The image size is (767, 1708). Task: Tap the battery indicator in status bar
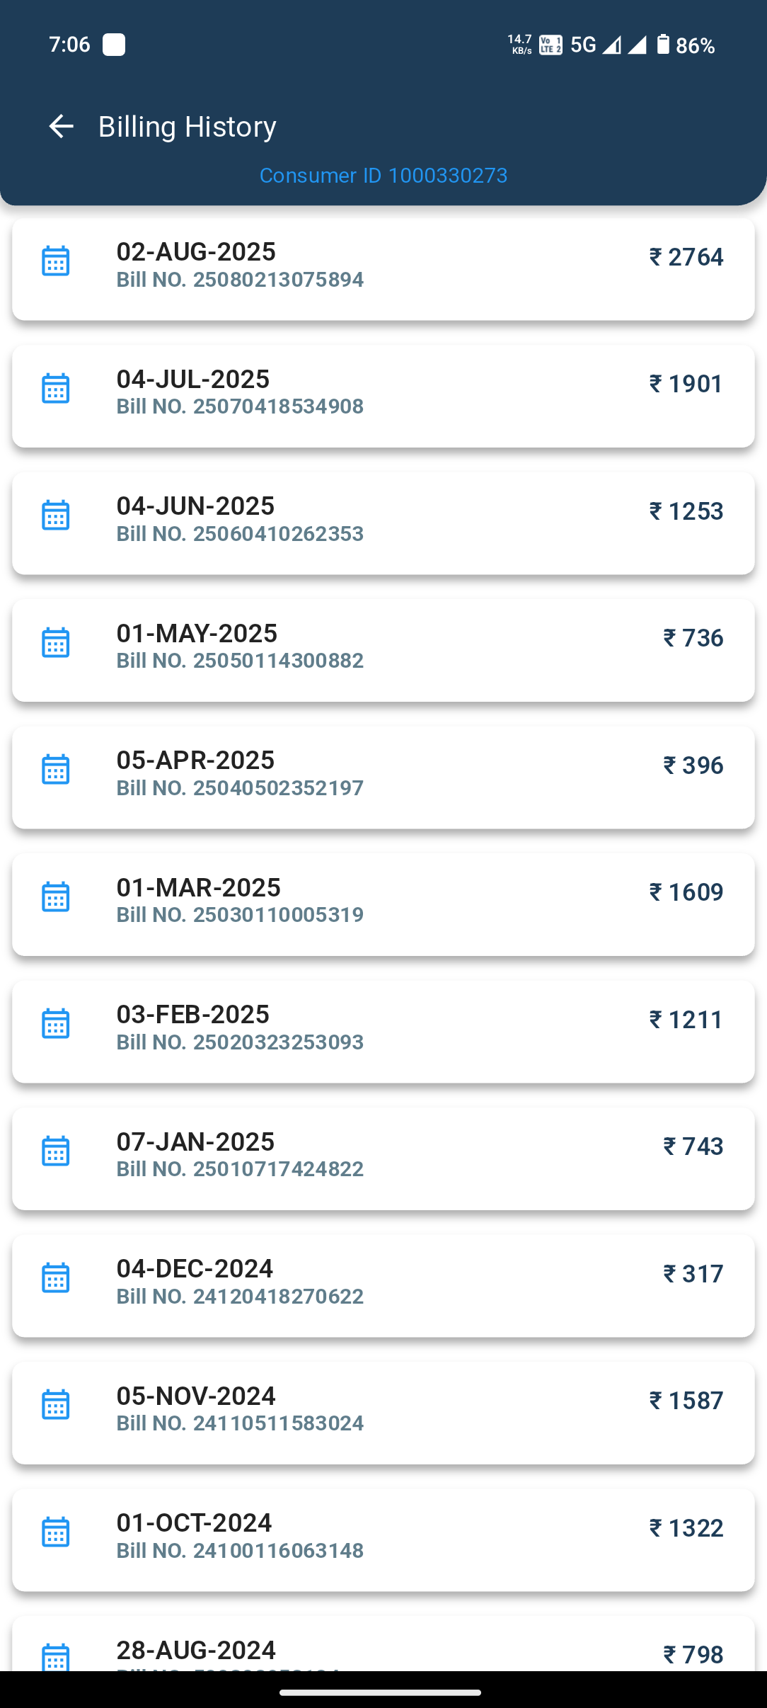[x=663, y=45]
